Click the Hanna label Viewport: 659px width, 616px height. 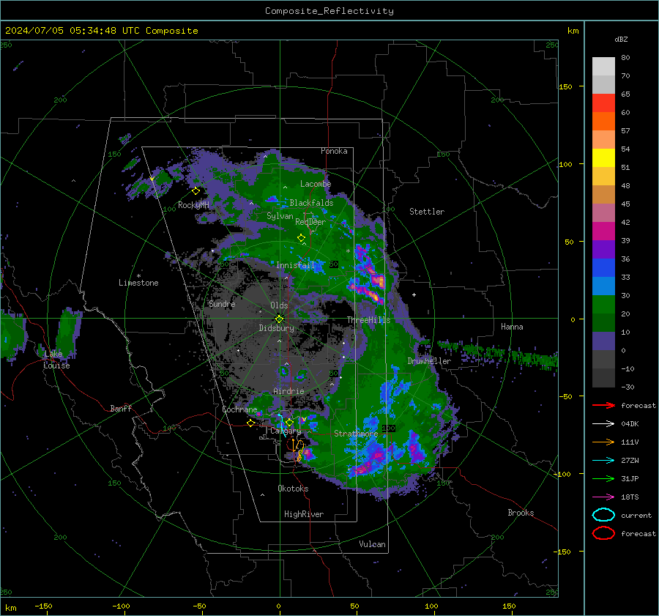click(x=512, y=327)
